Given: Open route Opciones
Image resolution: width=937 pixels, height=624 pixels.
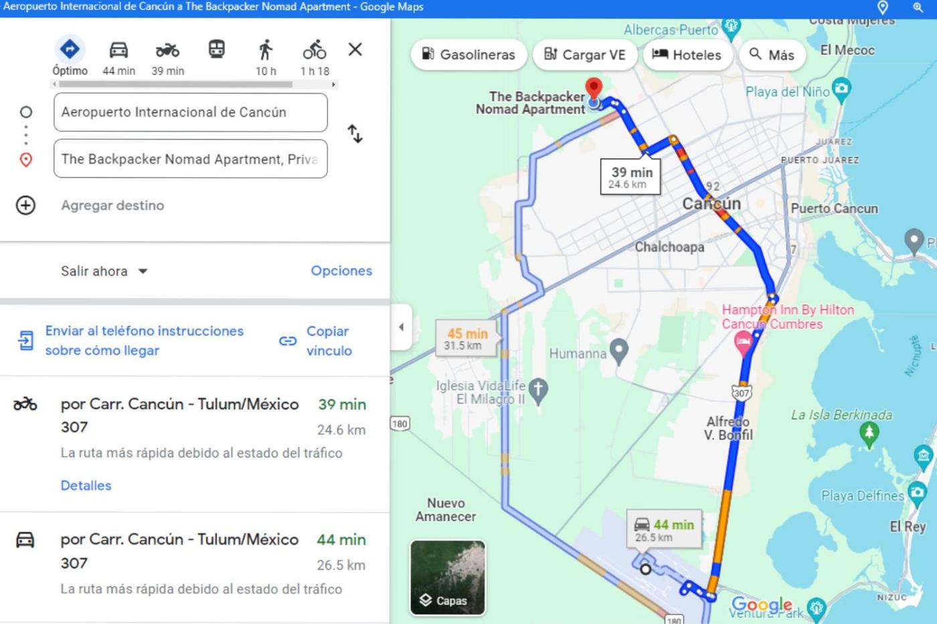Looking at the screenshot, I should tap(341, 271).
